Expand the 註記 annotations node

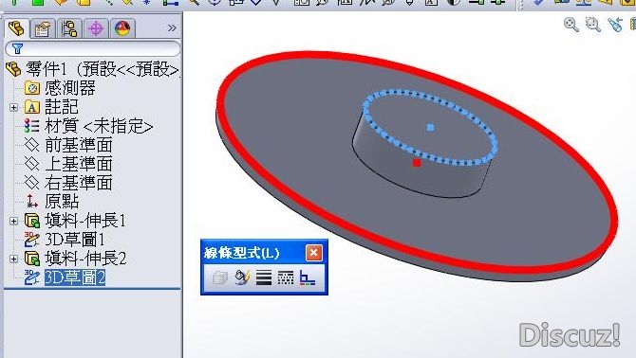(x=14, y=107)
